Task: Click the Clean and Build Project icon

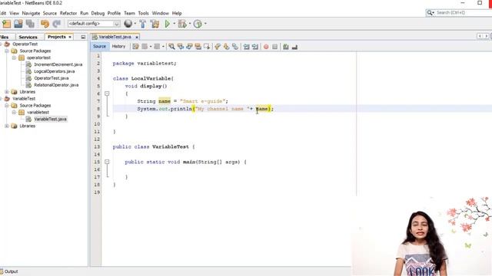Action: click(x=155, y=24)
